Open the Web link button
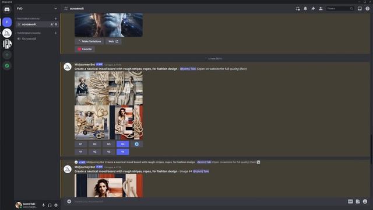373x210 pixels. [x=113, y=41]
